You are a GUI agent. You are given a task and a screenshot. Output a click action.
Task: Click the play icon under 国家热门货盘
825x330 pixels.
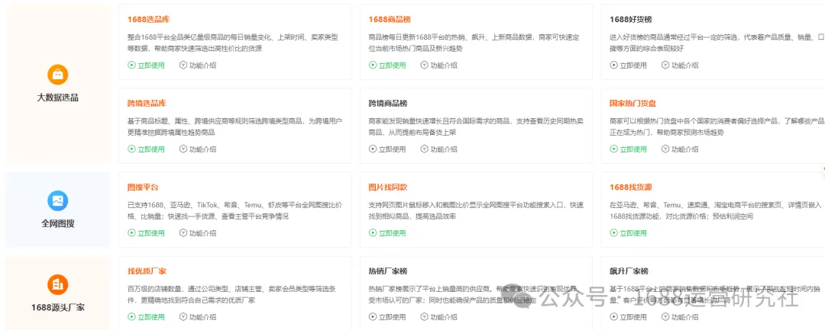[614, 149]
